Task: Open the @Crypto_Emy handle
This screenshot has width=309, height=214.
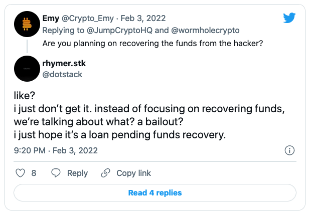Action: tap(88, 19)
